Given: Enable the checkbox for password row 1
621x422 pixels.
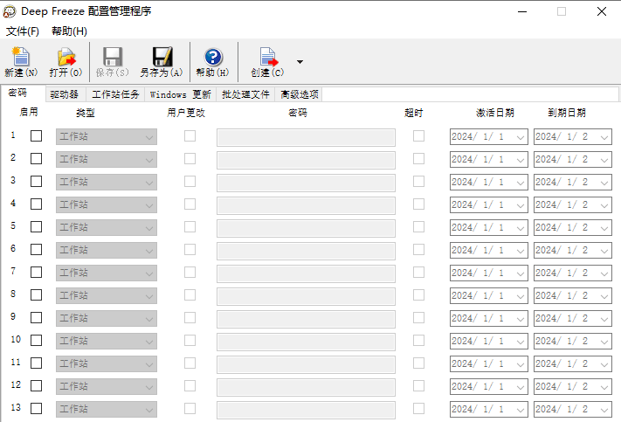Looking at the screenshot, I should pyautogui.click(x=36, y=136).
